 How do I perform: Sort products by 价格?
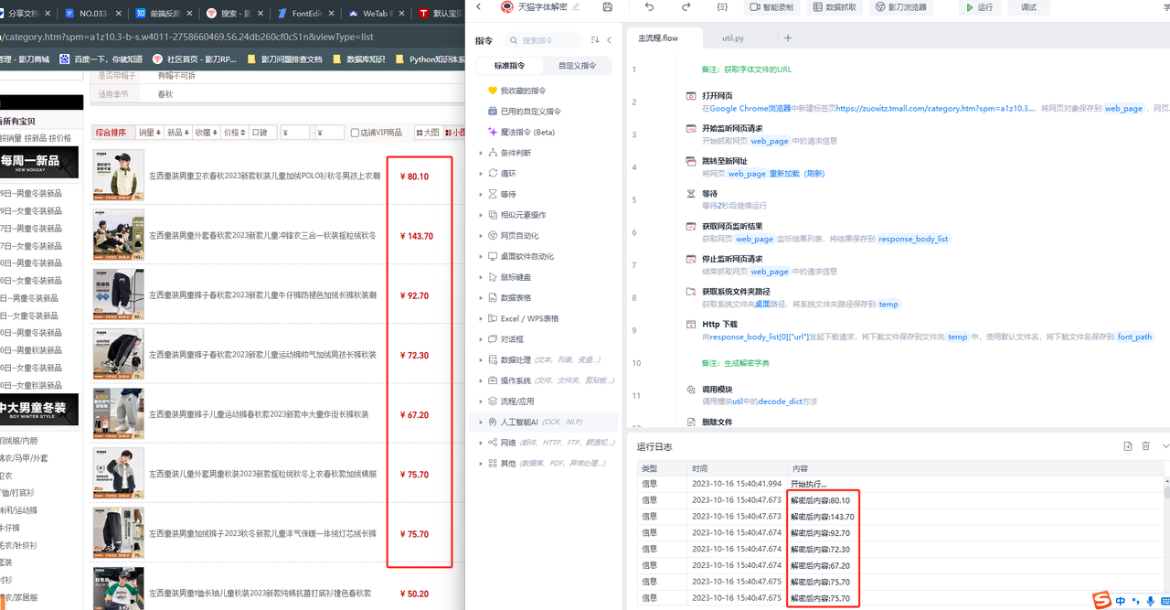[235, 133]
